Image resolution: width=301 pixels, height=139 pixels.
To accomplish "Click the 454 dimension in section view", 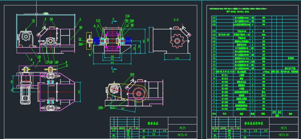I will [x=112, y=59].
